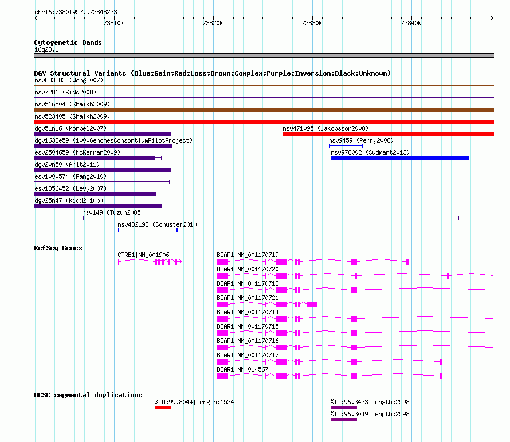The width and height of the screenshot is (510, 442).
Task: Open BCAR1|NM_001170721 transcript label
Action: [x=248, y=298]
